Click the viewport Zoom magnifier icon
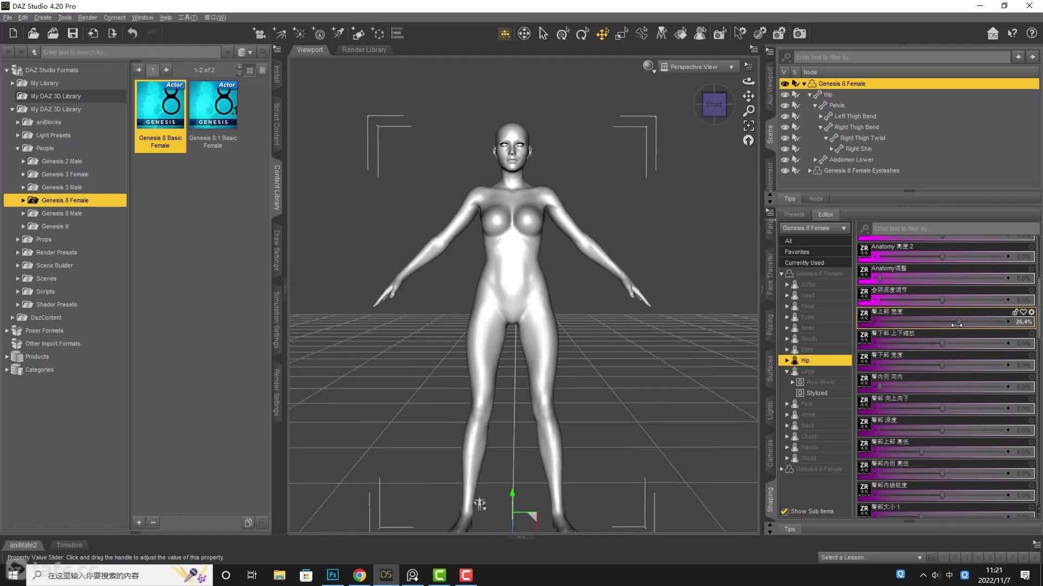 [x=749, y=111]
